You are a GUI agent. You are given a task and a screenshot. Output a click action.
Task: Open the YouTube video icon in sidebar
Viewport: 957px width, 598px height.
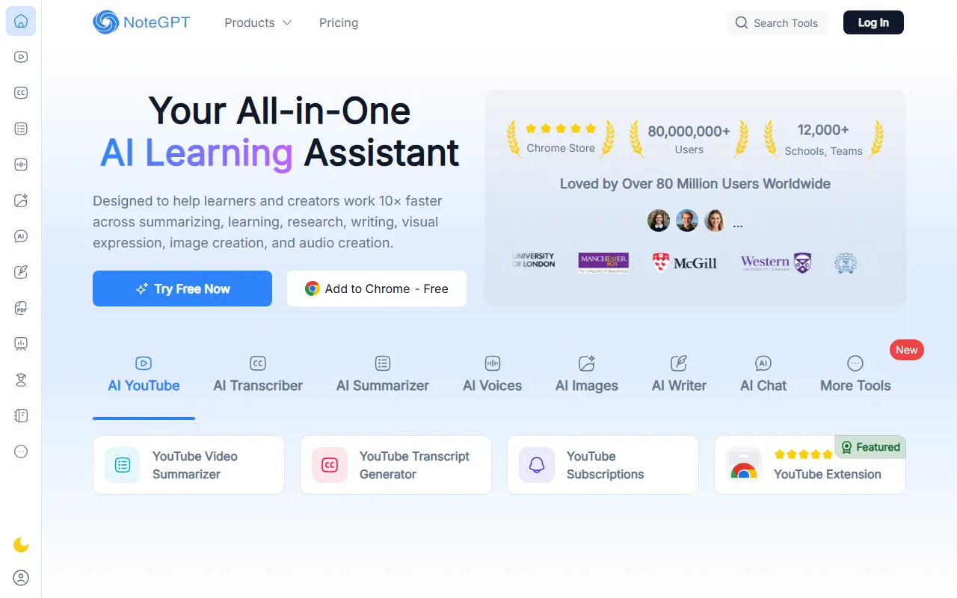point(21,57)
